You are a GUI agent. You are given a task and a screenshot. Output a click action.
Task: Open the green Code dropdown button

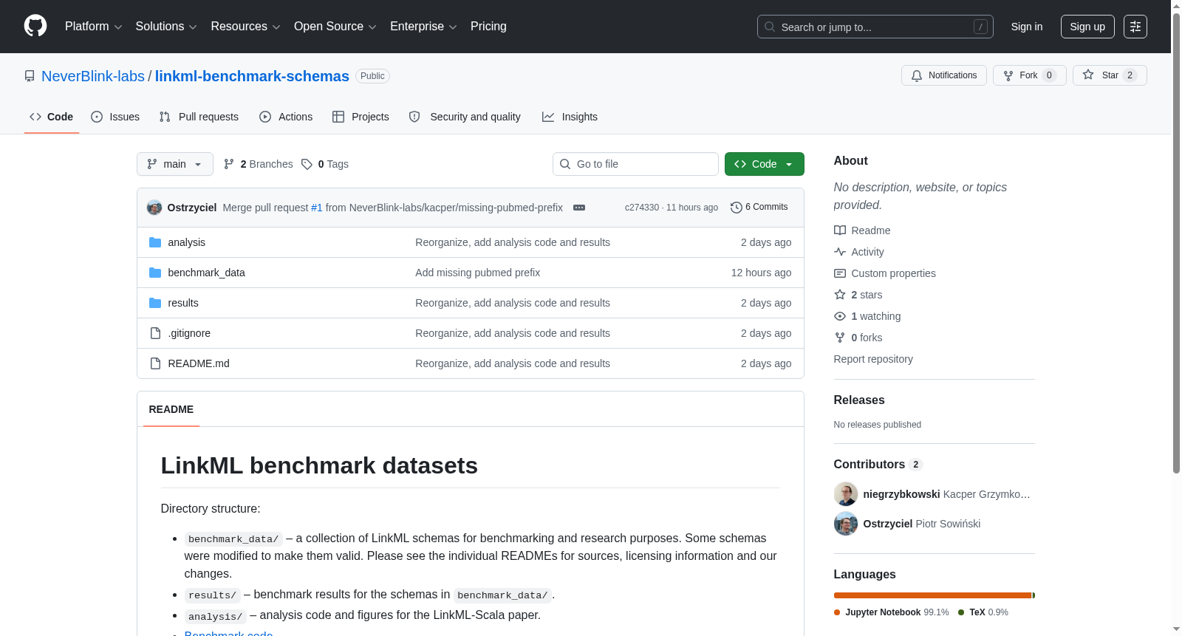764,164
